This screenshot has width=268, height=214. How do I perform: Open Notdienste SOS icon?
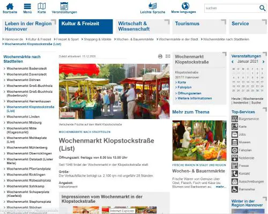[x=235, y=158]
